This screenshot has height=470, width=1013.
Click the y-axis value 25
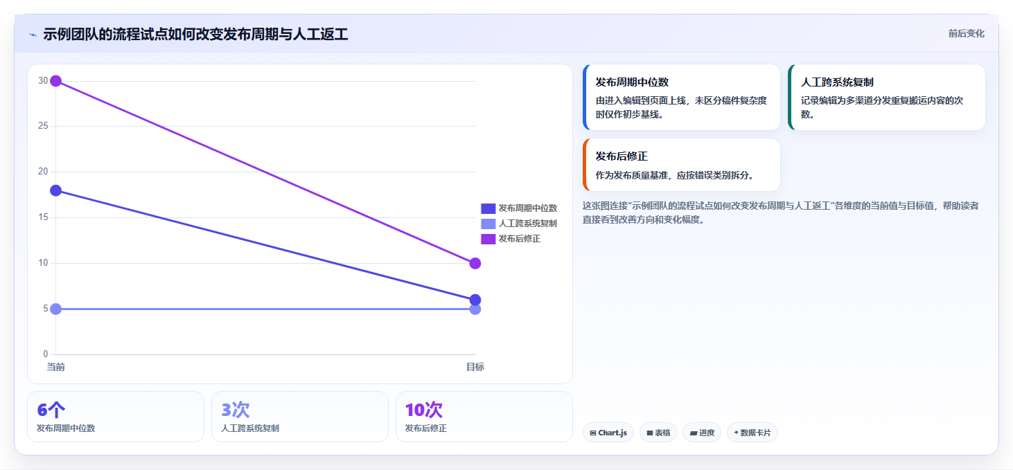pyautogui.click(x=43, y=126)
